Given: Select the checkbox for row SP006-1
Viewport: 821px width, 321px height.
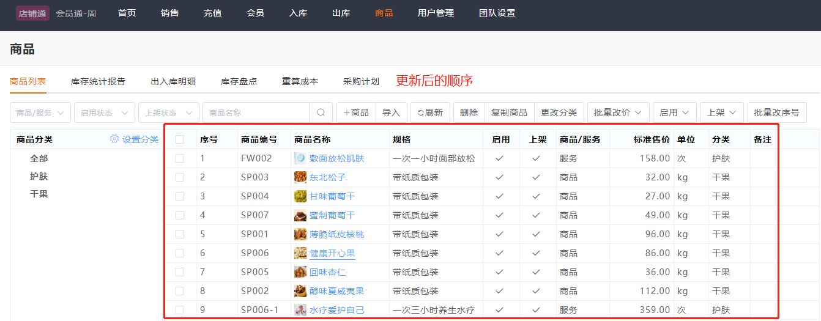Looking at the screenshot, I should (180, 310).
